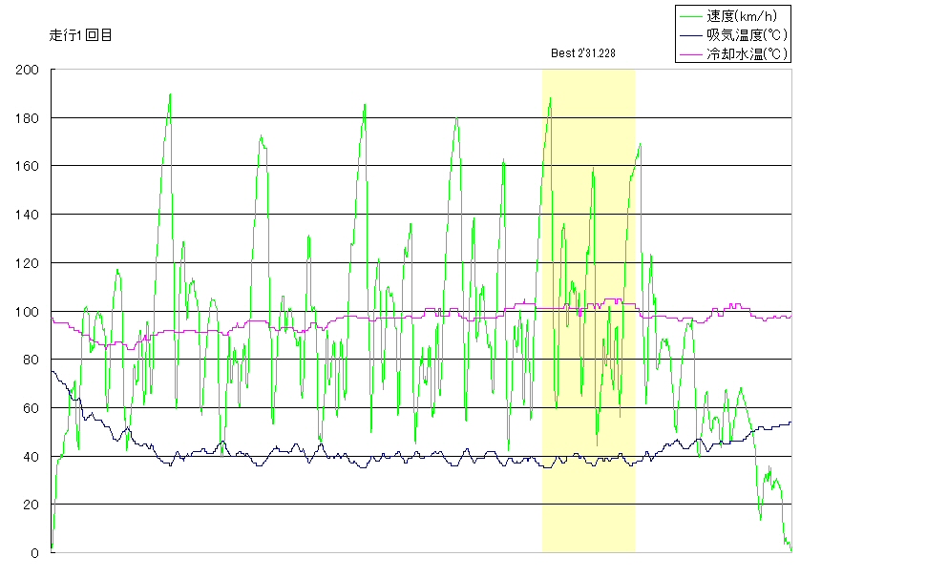Click the y-axis label 200
The height and width of the screenshot is (577, 927).
coord(27,70)
